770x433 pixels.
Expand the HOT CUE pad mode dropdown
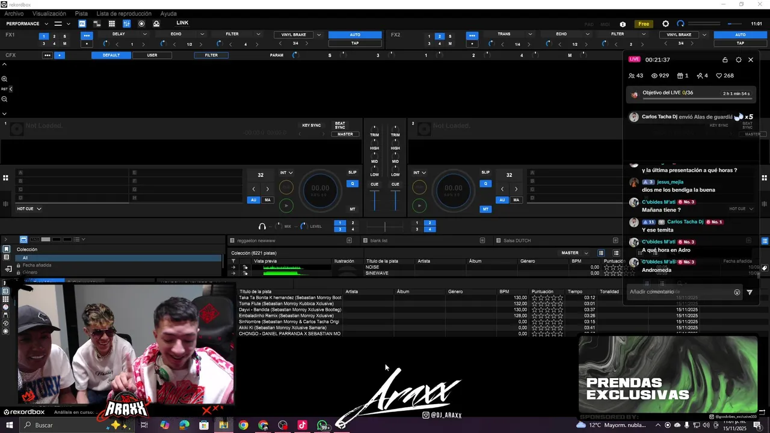pos(29,209)
